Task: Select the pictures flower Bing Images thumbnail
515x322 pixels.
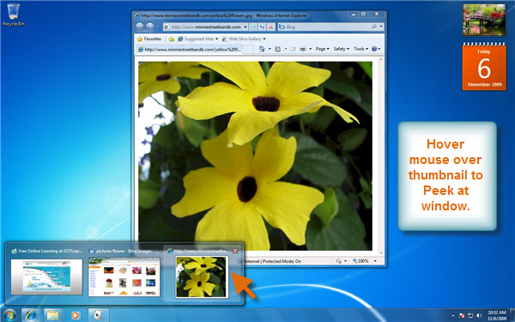Action: (x=124, y=276)
